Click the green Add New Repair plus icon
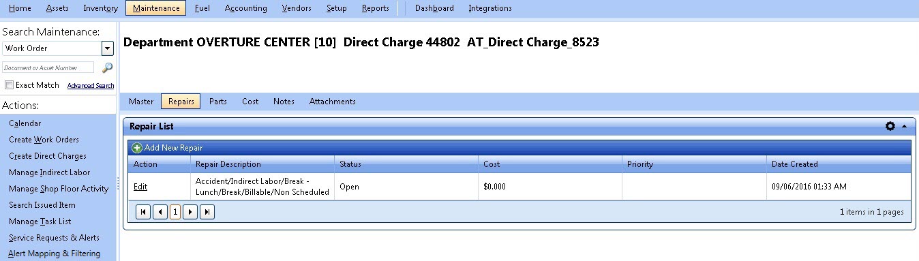Screen dimensions: 919x261 (137, 148)
